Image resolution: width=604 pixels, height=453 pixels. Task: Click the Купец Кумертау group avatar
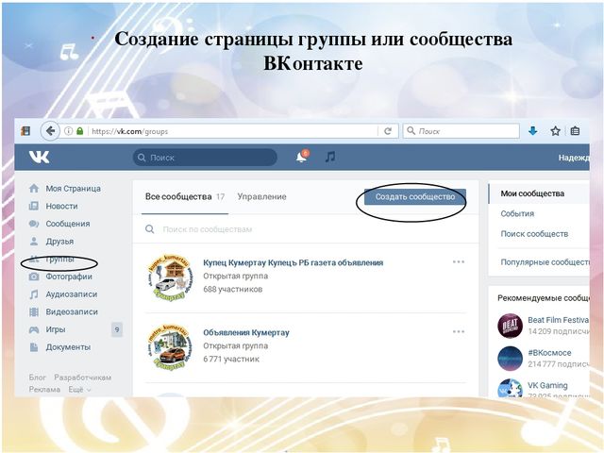click(x=170, y=277)
